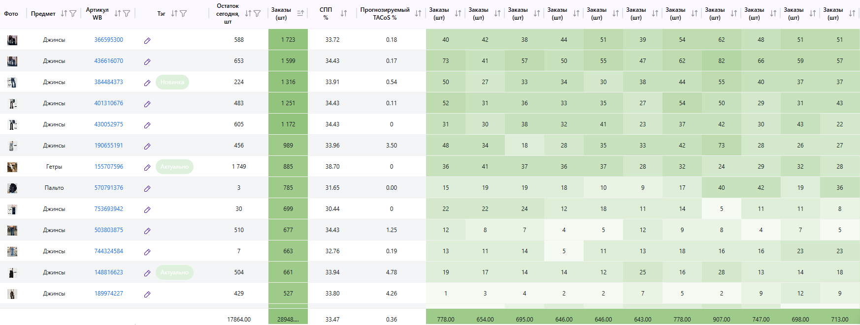Sort by Остаток сегодня column
This screenshot has height=325, width=860.
[x=248, y=14]
